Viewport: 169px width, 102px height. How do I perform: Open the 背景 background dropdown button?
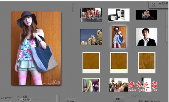(119, 99)
